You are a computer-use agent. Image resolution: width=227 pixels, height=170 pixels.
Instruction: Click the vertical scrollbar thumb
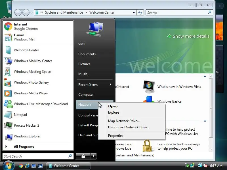click(x=211, y=108)
